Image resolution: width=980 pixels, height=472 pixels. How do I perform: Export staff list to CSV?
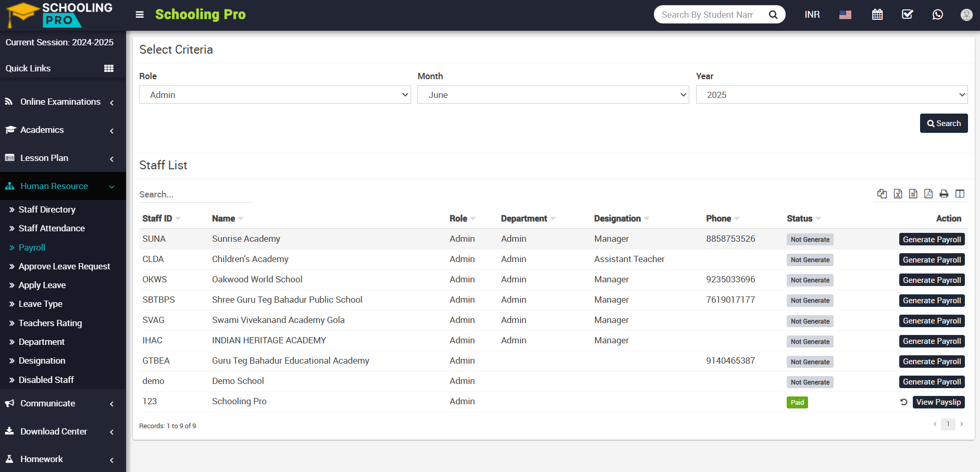point(913,194)
